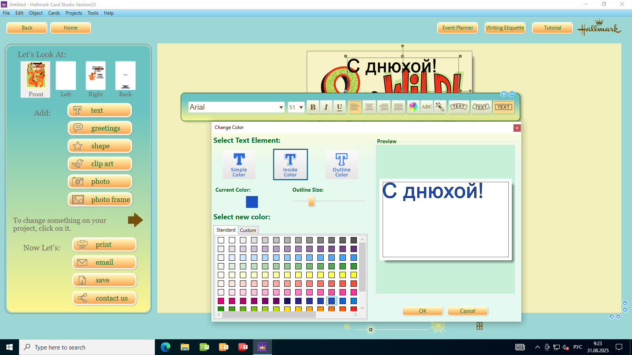Open File Explorer from taskbar
The image size is (632, 355).
[x=185, y=347]
